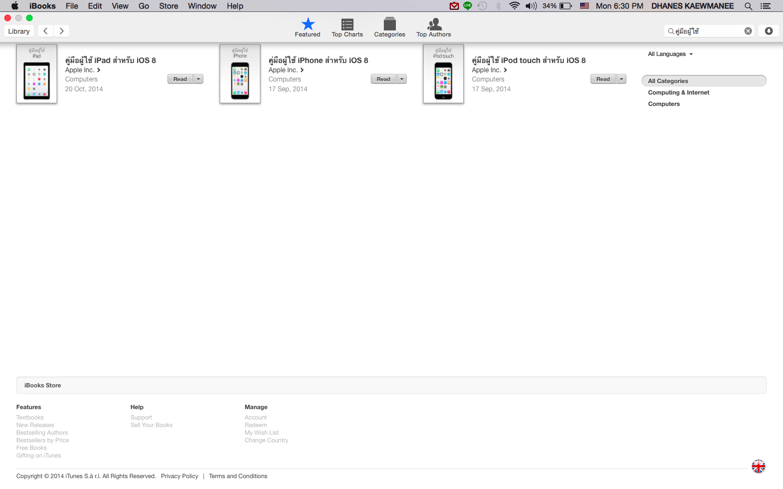The width and height of the screenshot is (783, 489).
Task: Select All Categories filter
Action: [x=704, y=81]
